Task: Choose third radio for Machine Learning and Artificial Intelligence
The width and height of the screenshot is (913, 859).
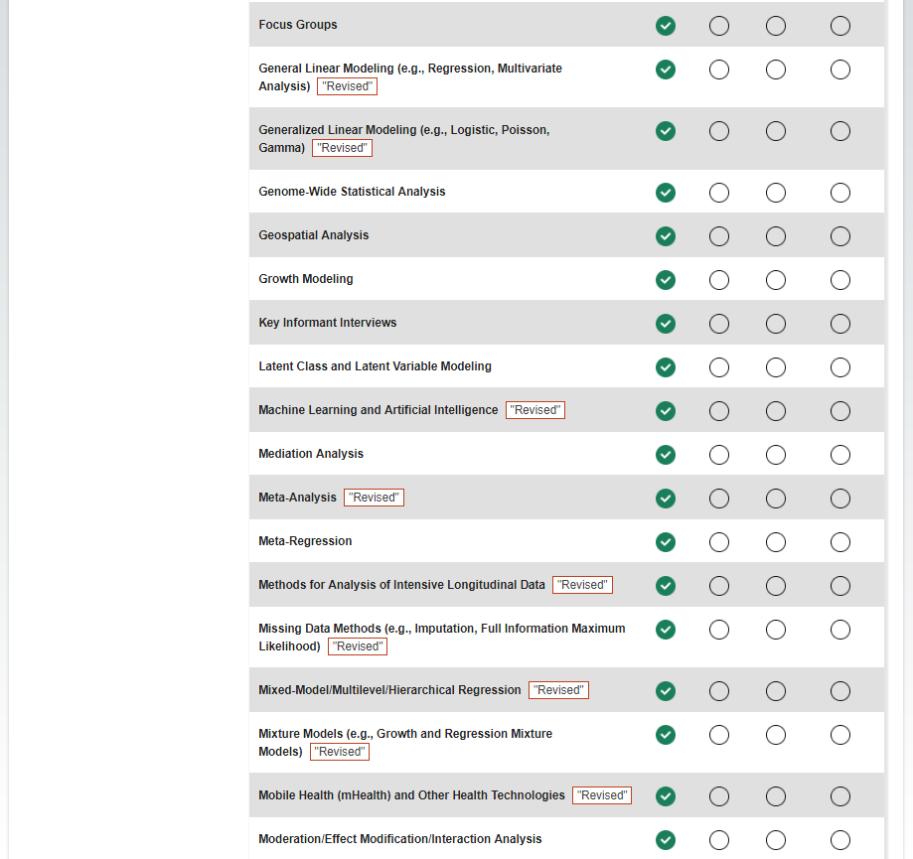Action: point(776,411)
